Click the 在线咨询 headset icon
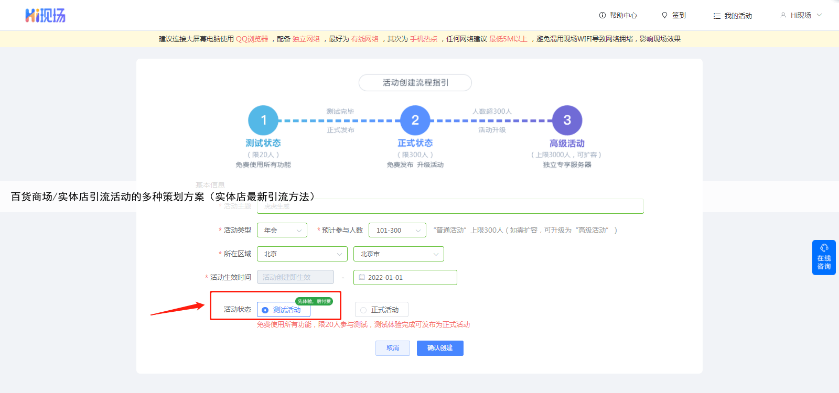The height and width of the screenshot is (393, 839). [x=824, y=248]
